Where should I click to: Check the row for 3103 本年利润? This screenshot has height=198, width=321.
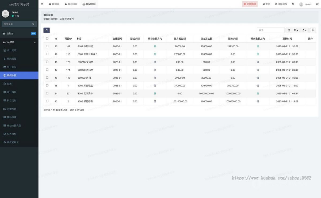(x=47, y=46)
